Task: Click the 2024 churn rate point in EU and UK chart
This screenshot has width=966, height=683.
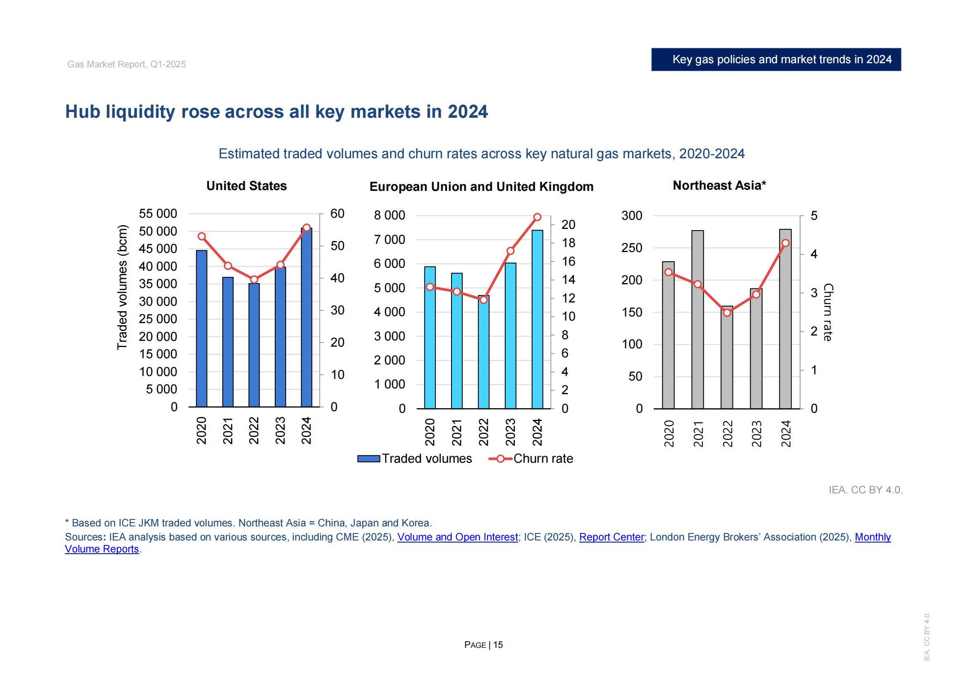Action: 537,217
